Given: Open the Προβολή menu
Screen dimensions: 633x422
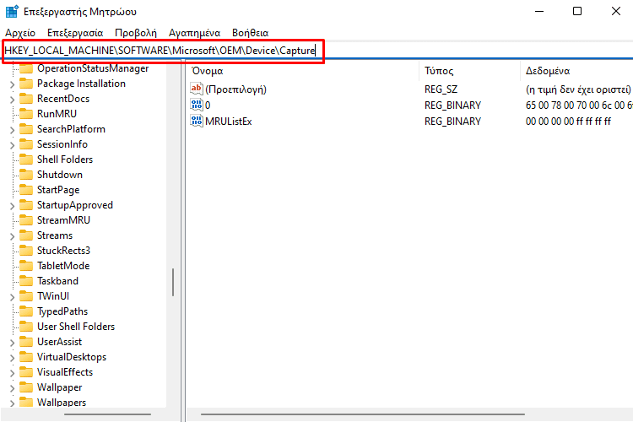Looking at the screenshot, I should pyautogui.click(x=136, y=33).
